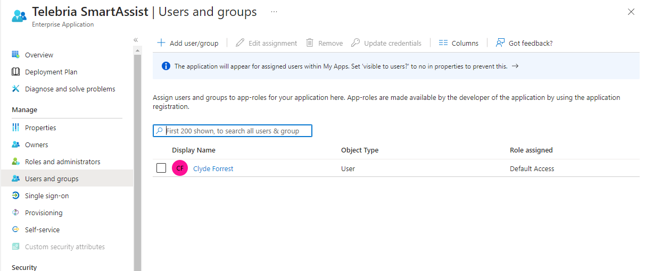Viewport: 645px width, 271px height.
Task: Open Custom security attributes
Action: point(65,247)
